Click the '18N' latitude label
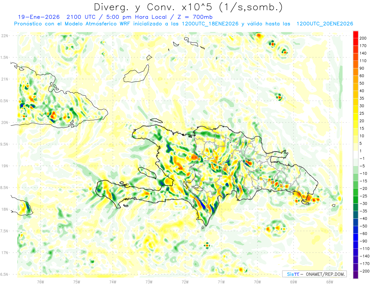This screenshot has height=286, width=370. pos(5,209)
